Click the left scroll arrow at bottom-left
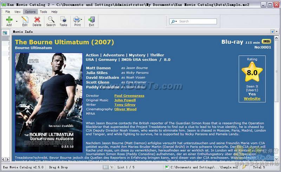This screenshot has height=172, width=281. (4, 159)
